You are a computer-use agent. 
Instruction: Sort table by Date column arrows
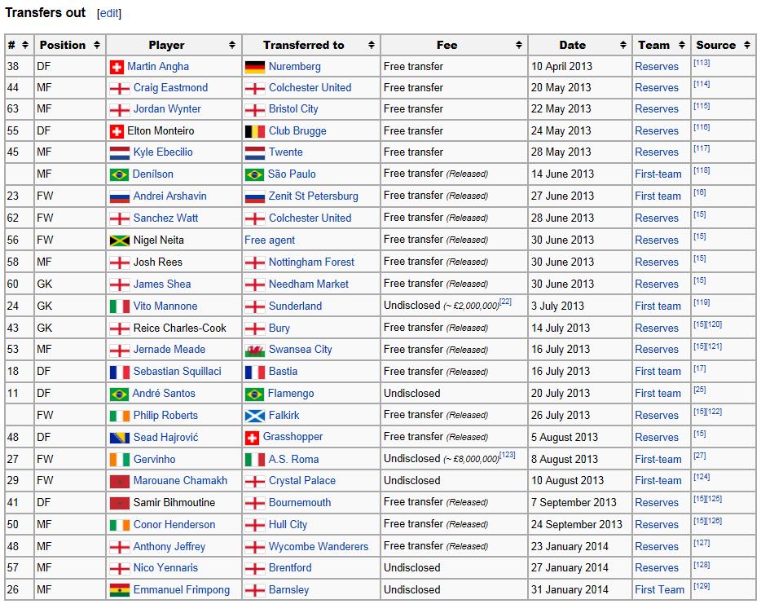tap(623, 46)
